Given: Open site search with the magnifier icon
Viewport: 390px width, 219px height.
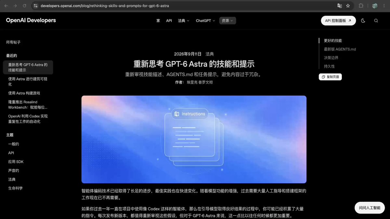Looking at the screenshot, I should 376,20.
